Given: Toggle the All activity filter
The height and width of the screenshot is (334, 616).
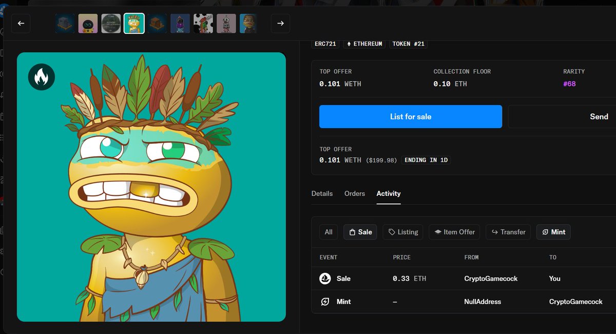Looking at the screenshot, I should [329, 232].
